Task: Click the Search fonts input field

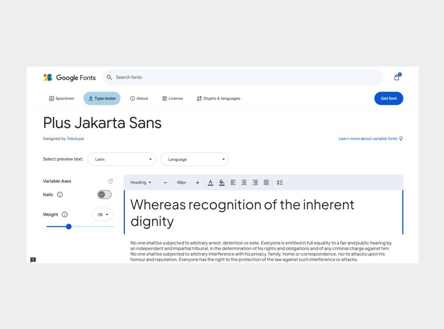Action: pyautogui.click(x=243, y=77)
